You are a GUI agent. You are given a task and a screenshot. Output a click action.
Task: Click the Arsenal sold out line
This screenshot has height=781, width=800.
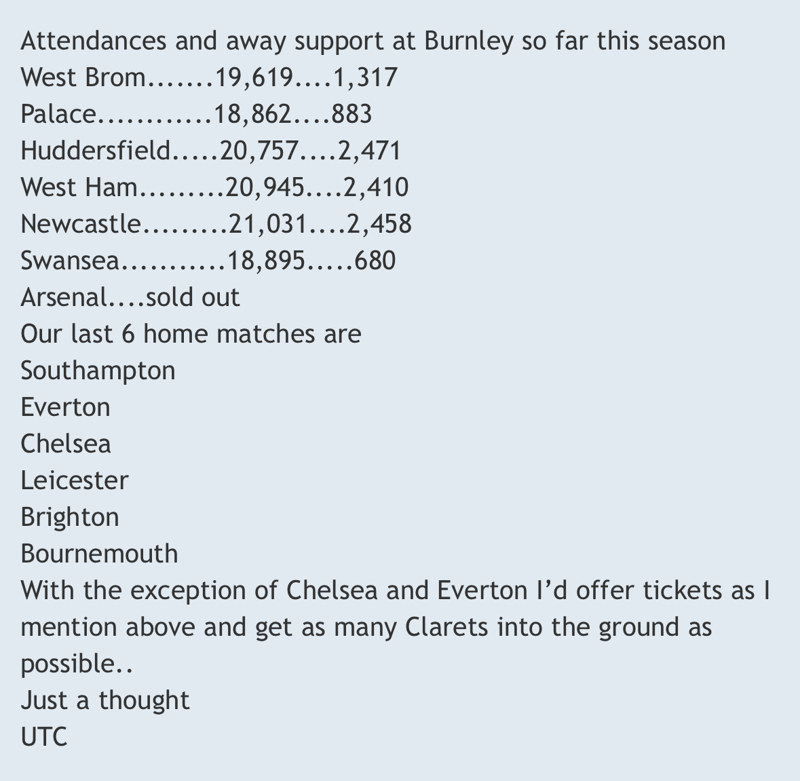pos(130,297)
